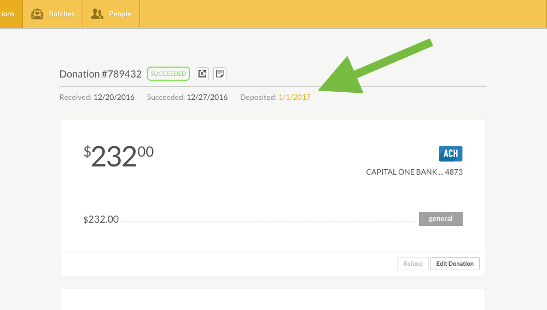
Task: Open the Batches tab label
Action: (x=61, y=14)
